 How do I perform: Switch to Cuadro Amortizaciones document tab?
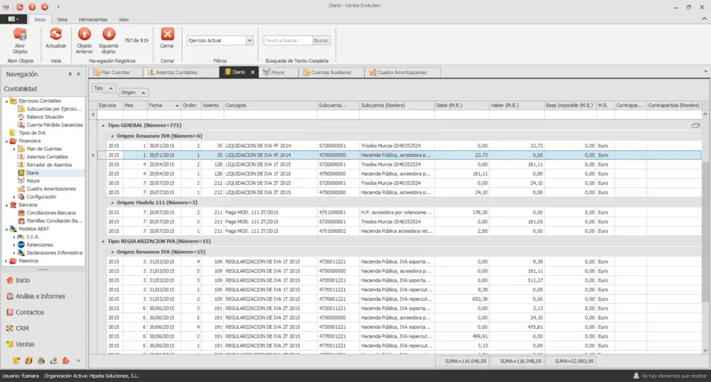pos(402,72)
